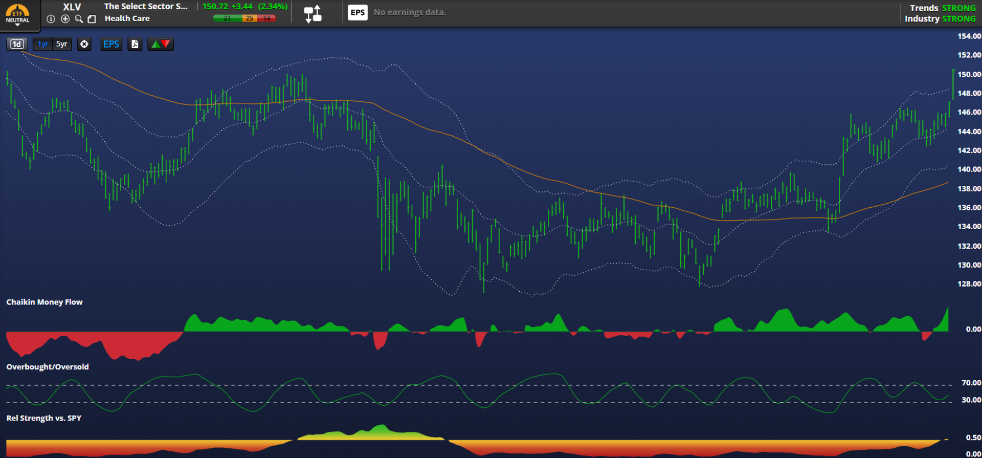Viewport: 982px width, 458px height.
Task: Select the 1yr timeframe tab
Action: coord(43,44)
